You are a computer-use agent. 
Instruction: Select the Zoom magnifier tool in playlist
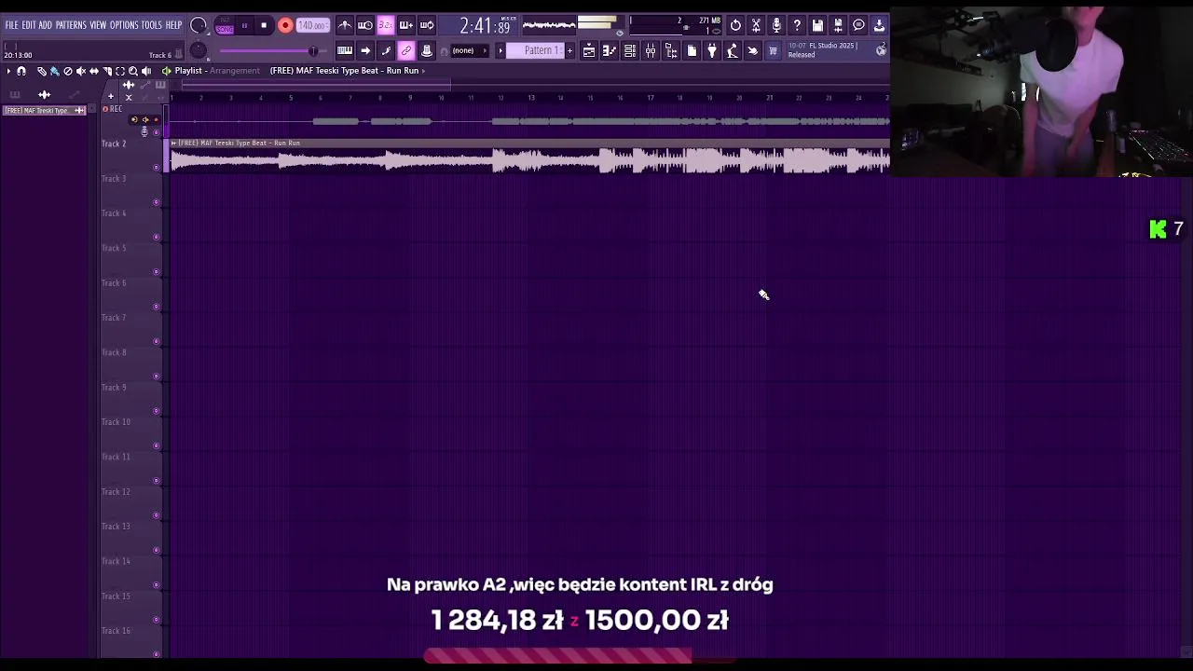coord(133,71)
